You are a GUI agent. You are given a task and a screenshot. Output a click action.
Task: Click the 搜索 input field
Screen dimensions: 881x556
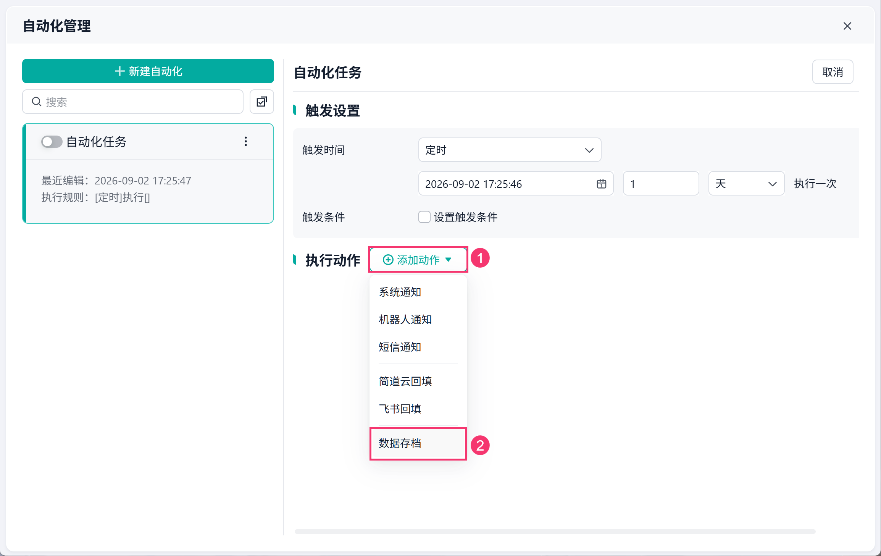pyautogui.click(x=133, y=102)
